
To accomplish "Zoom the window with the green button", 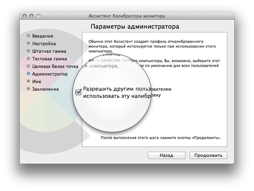I will coord(39,16).
